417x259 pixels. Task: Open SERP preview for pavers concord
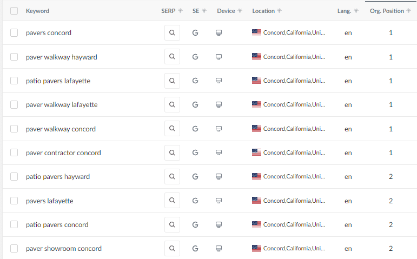[172, 33]
